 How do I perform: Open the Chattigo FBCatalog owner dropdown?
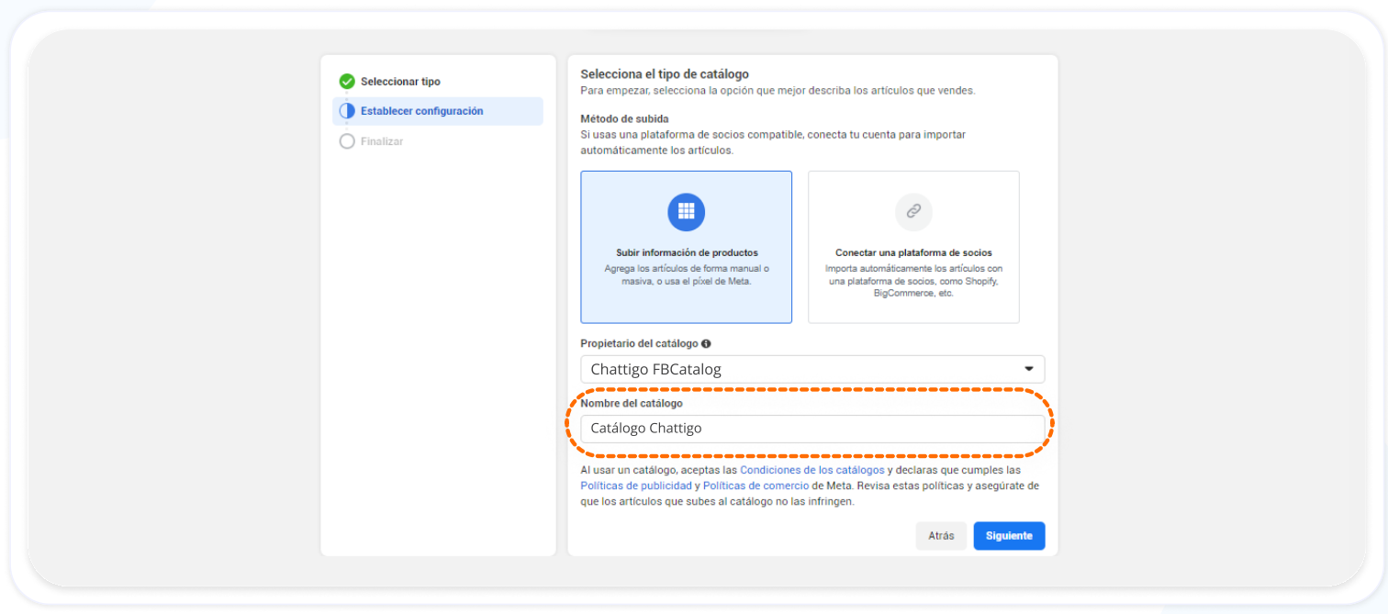pos(799,370)
